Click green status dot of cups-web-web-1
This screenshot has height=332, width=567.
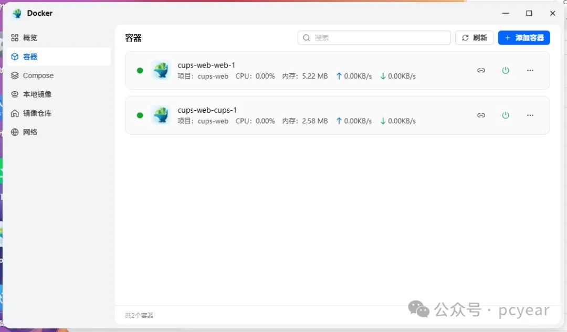click(x=140, y=70)
